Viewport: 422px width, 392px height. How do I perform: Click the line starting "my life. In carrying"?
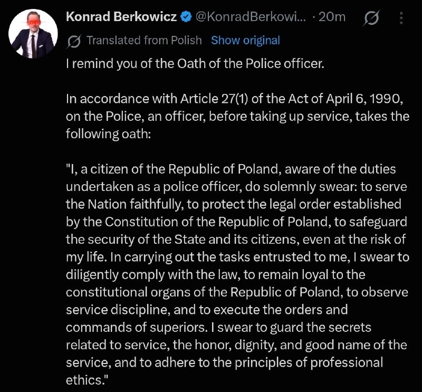[x=238, y=257]
